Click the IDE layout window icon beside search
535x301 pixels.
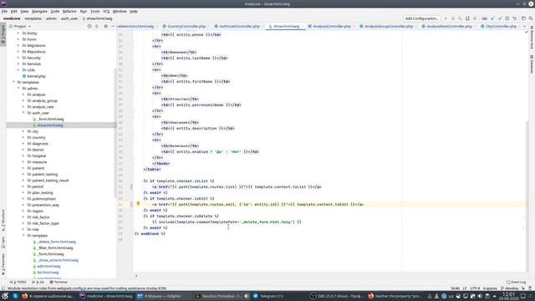pyautogui.click(x=523, y=18)
